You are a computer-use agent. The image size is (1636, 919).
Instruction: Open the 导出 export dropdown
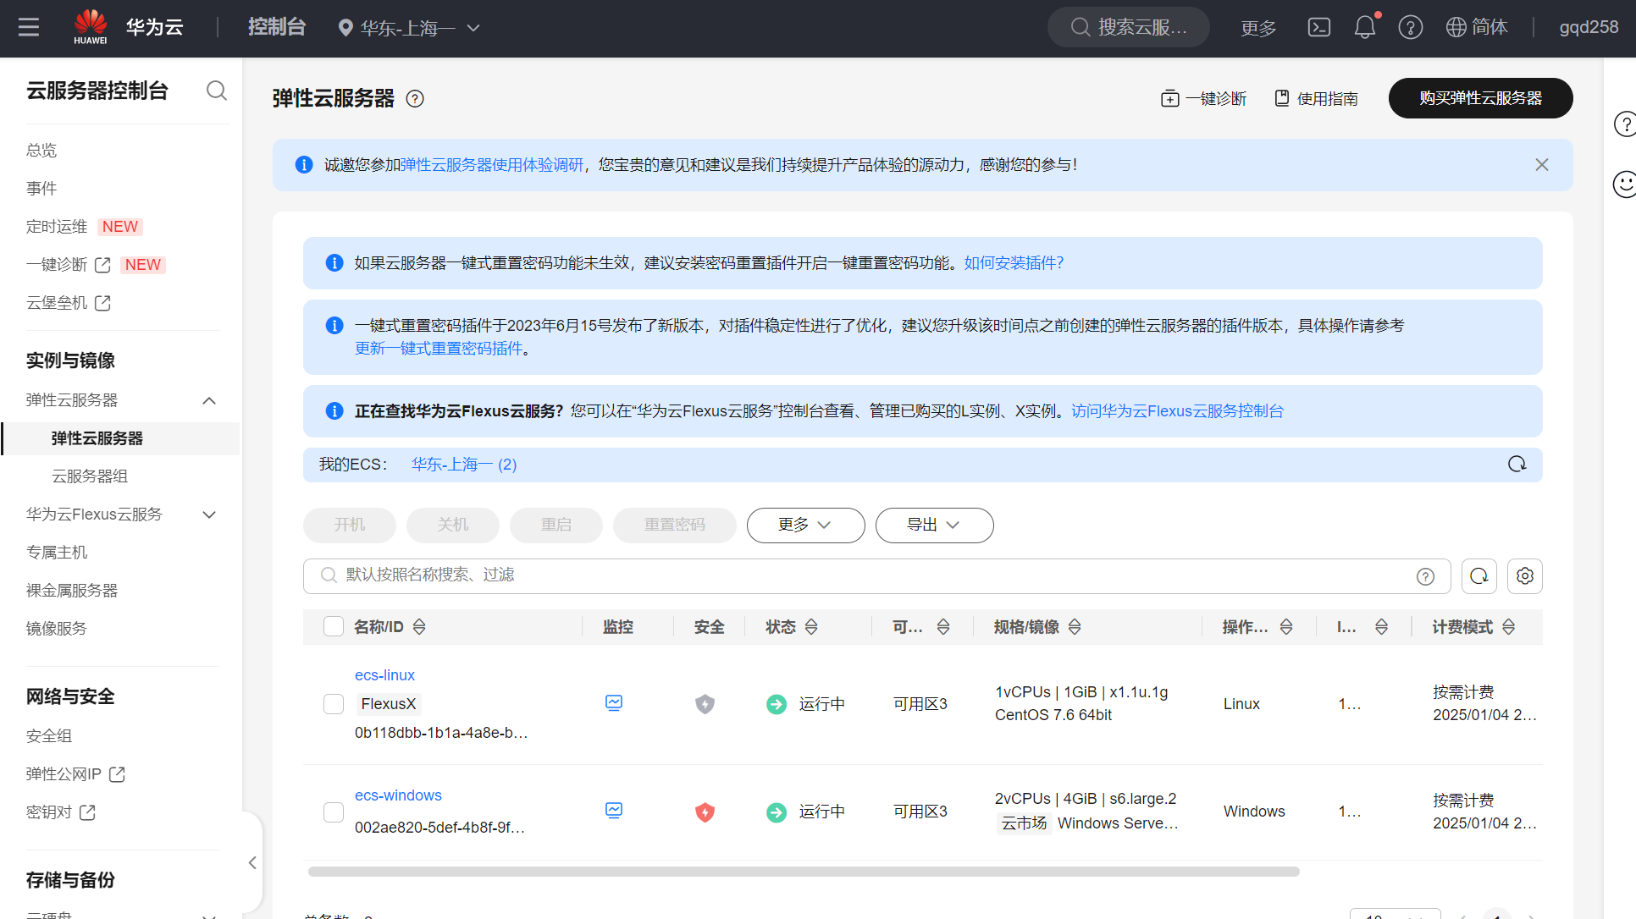coord(934,526)
